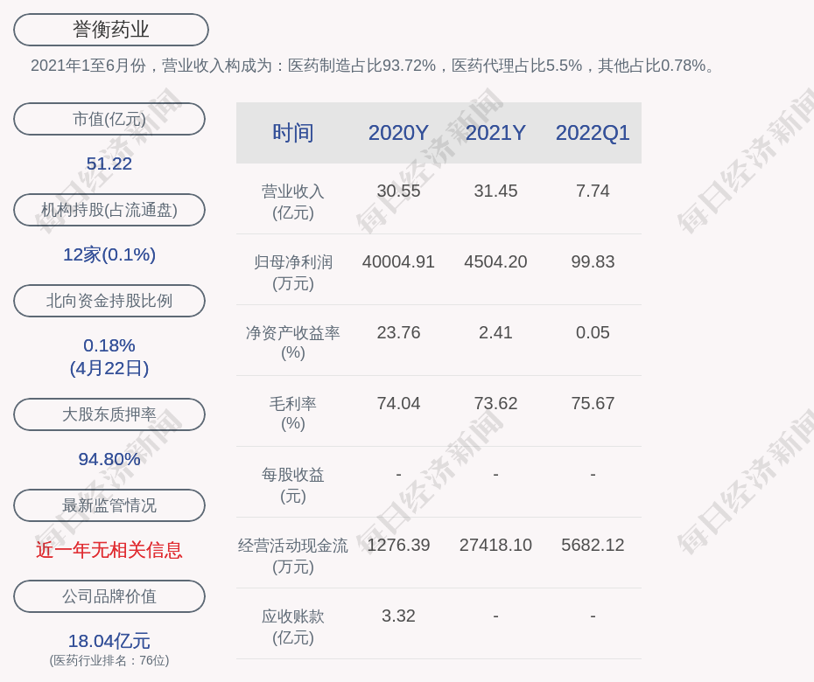Click the 40004.91 net profit value
This screenshot has height=682, width=814.
(x=398, y=261)
